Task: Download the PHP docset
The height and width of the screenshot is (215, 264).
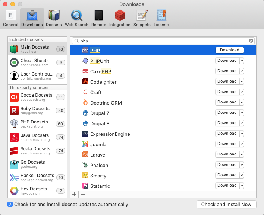Action: pyautogui.click(x=229, y=50)
